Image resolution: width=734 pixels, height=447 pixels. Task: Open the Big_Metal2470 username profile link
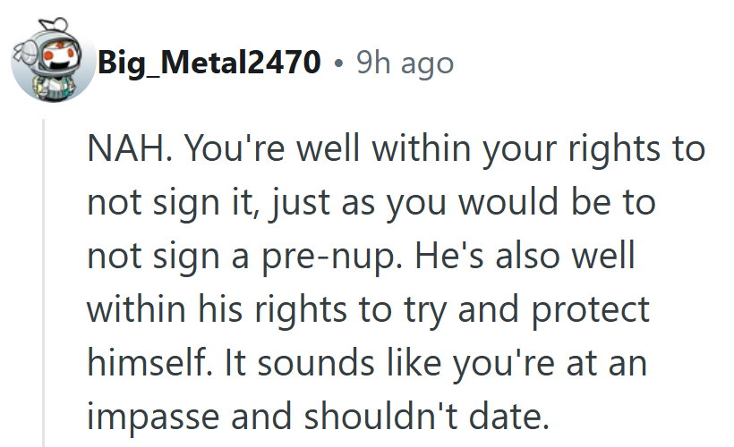[209, 63]
